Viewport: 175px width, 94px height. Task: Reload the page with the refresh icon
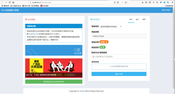[10, 2]
